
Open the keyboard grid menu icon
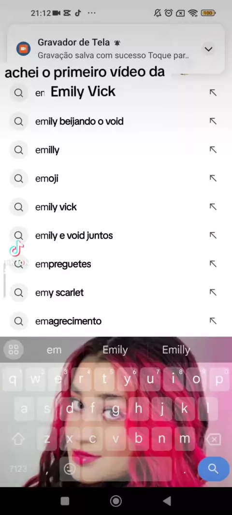tap(14, 349)
